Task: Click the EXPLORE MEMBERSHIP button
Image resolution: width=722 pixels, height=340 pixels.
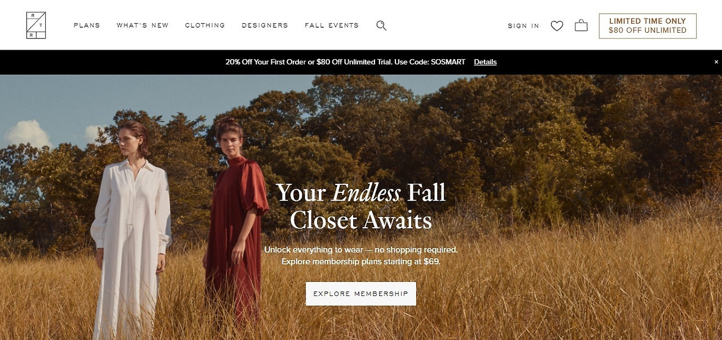Action: (x=361, y=294)
